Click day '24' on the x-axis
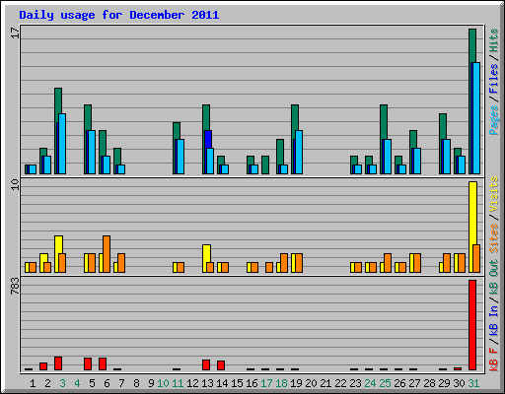Screen dimensions: 505x394 370,383
